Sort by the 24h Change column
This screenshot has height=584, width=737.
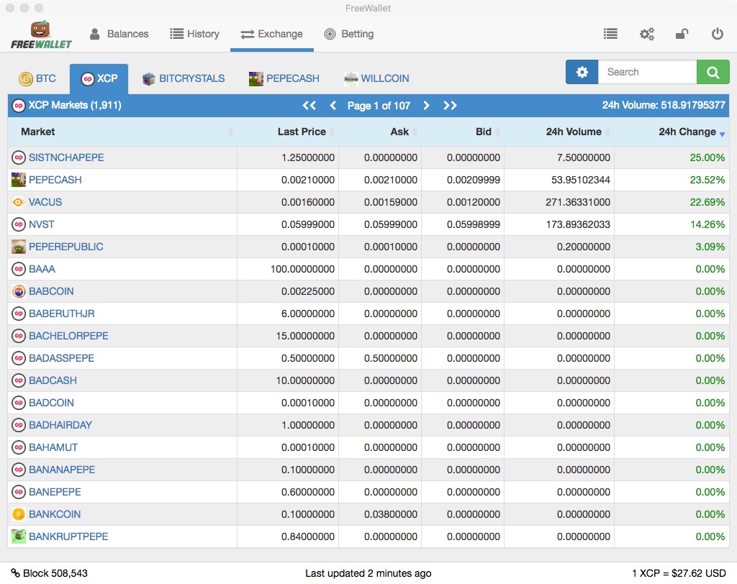(x=687, y=132)
